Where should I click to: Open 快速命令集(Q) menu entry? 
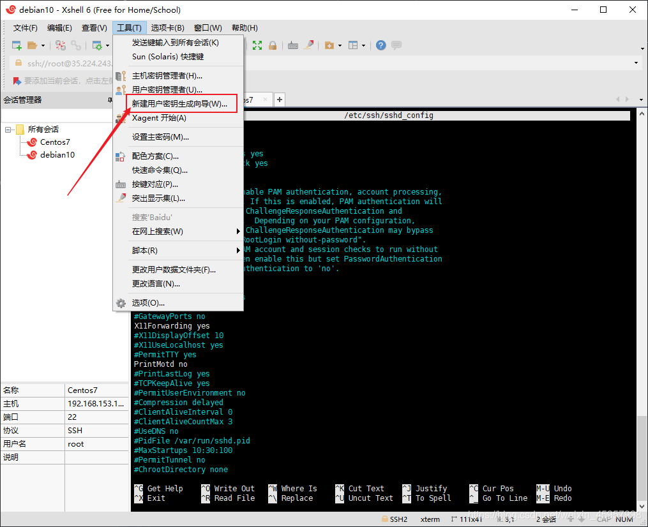[178, 170]
